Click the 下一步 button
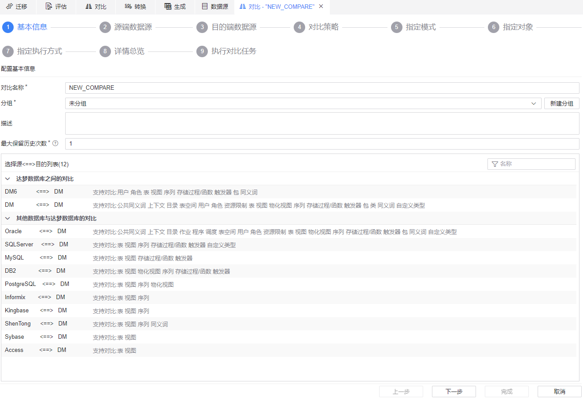Viewport: 583px width, 399px height. coord(454,392)
